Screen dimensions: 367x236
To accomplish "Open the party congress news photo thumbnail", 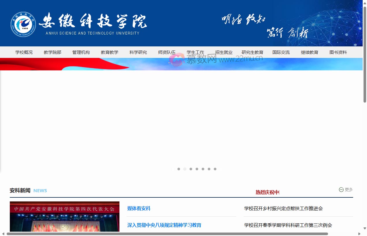I will point(64,217).
